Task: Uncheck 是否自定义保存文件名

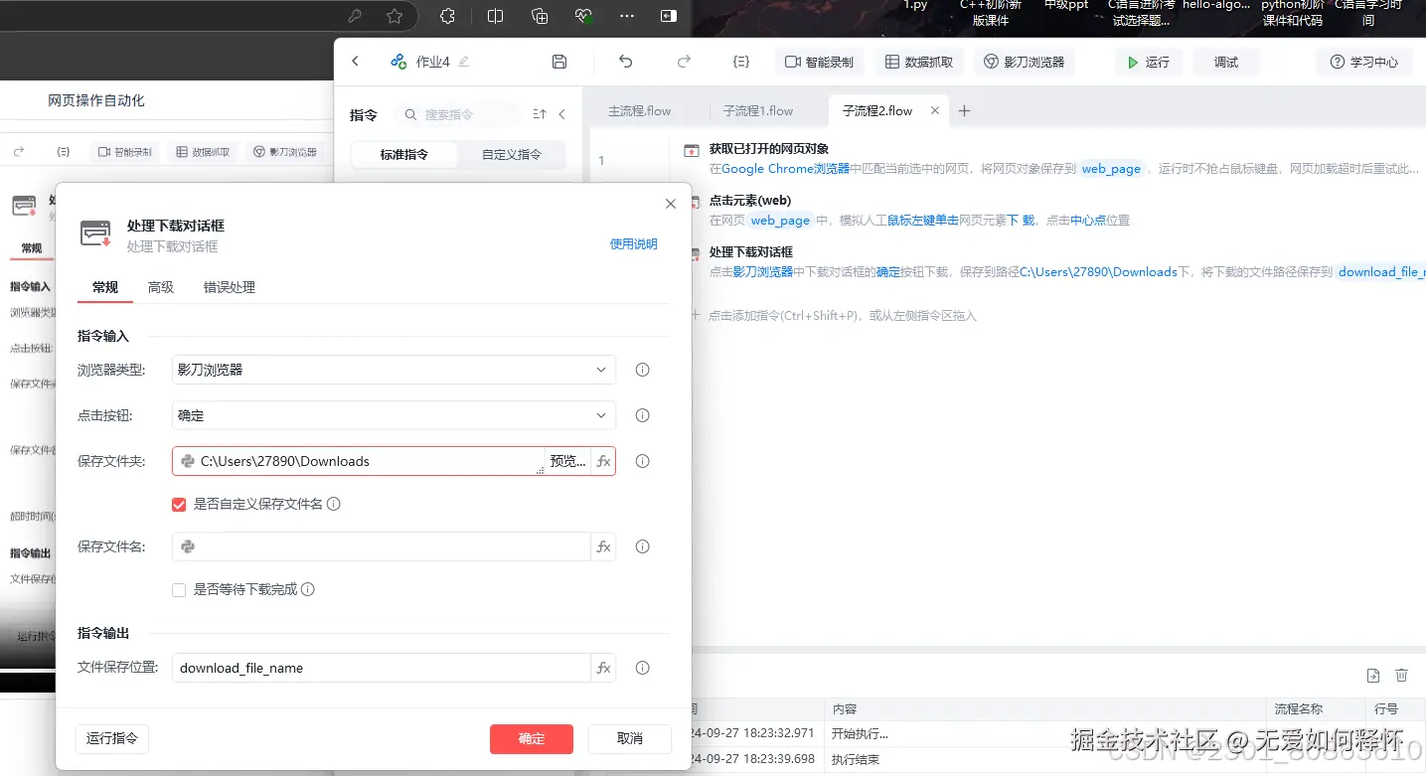Action: [x=179, y=504]
